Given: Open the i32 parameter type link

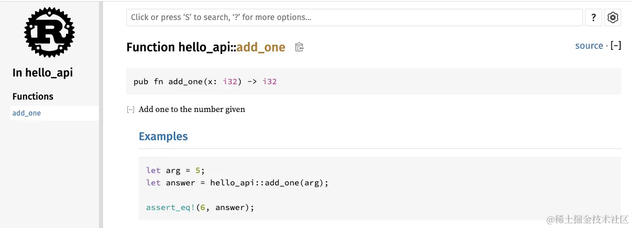Looking at the screenshot, I should click(x=229, y=82).
